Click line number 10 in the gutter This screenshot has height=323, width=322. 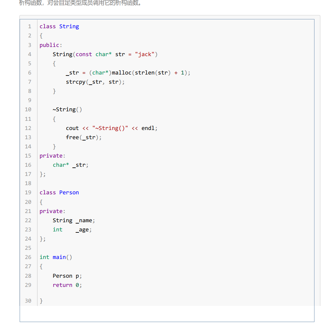click(28, 110)
